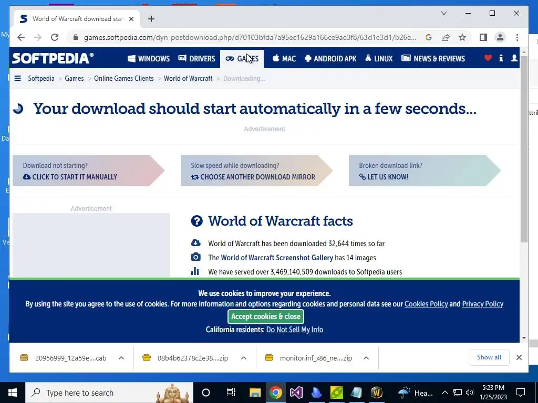Go to Softpedia breadcrumb link
The image size is (538, 403).
pos(41,79)
